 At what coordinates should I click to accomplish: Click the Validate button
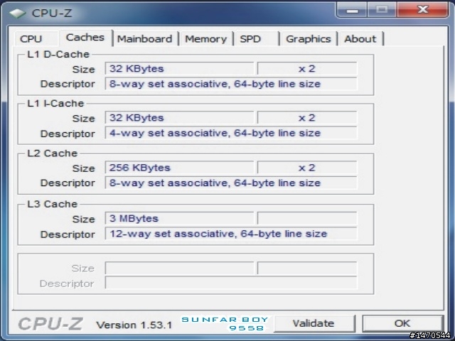click(314, 323)
